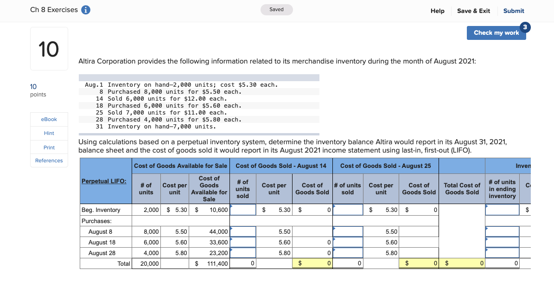Screen dimensions: 554x301
Task: Click Save & Exit
Action: (x=473, y=11)
